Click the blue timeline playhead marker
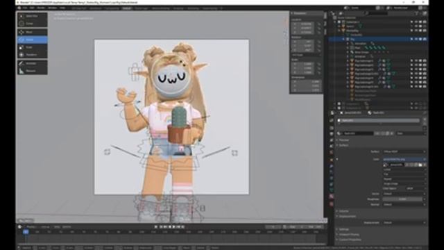Screen dimensions: 444x250 coord(26,232)
